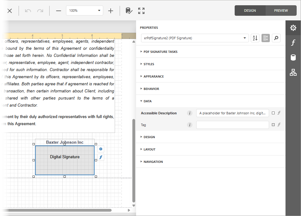Select the Digital Signature control
The height and width of the screenshot is (216, 301).
(x=65, y=160)
